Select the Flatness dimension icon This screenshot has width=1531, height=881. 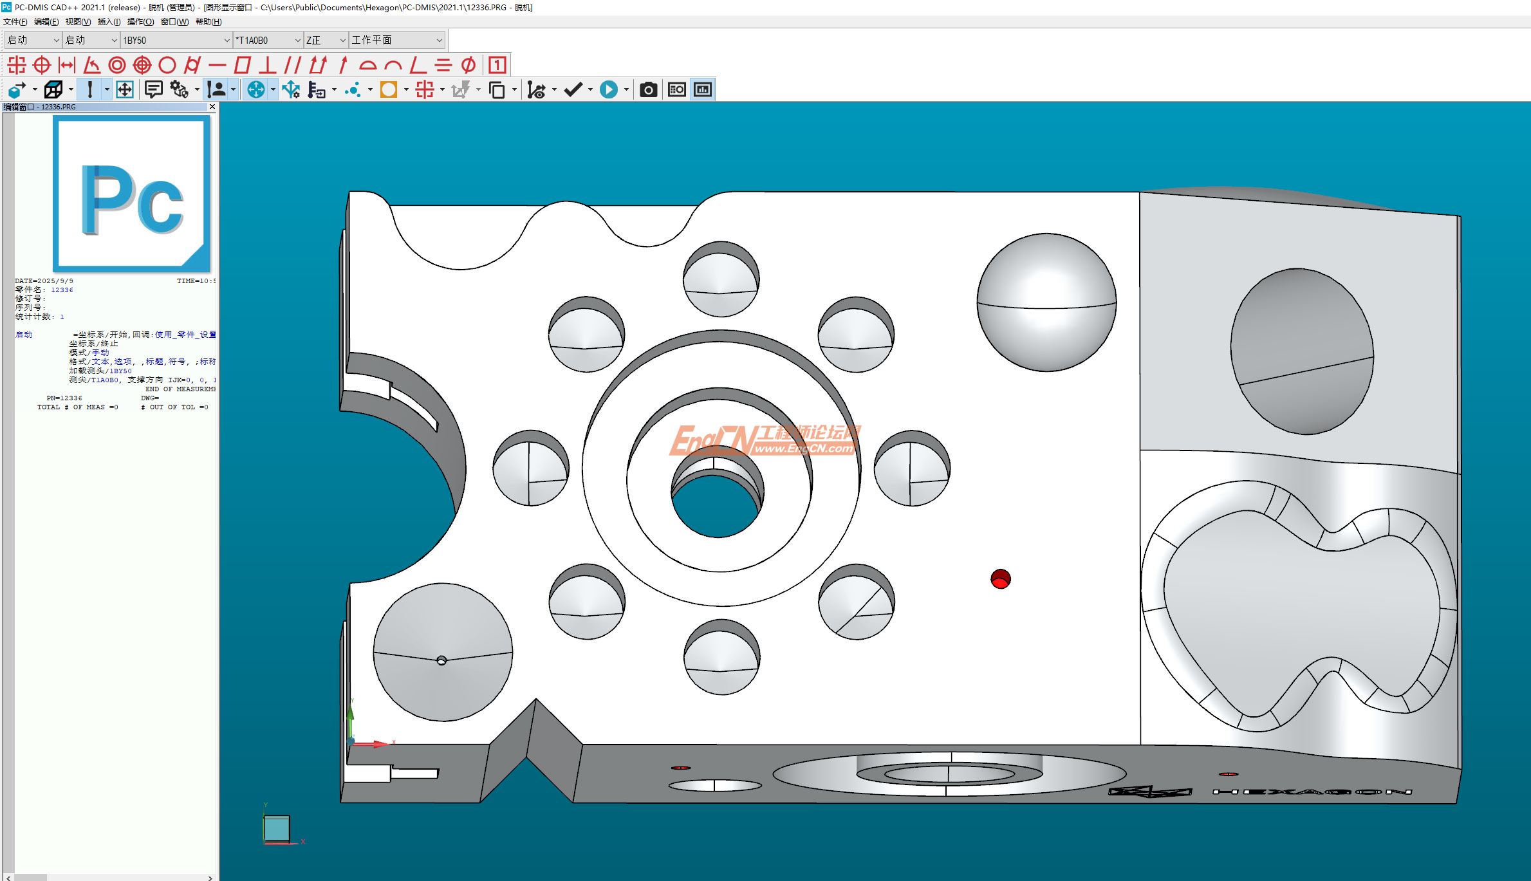click(x=243, y=65)
